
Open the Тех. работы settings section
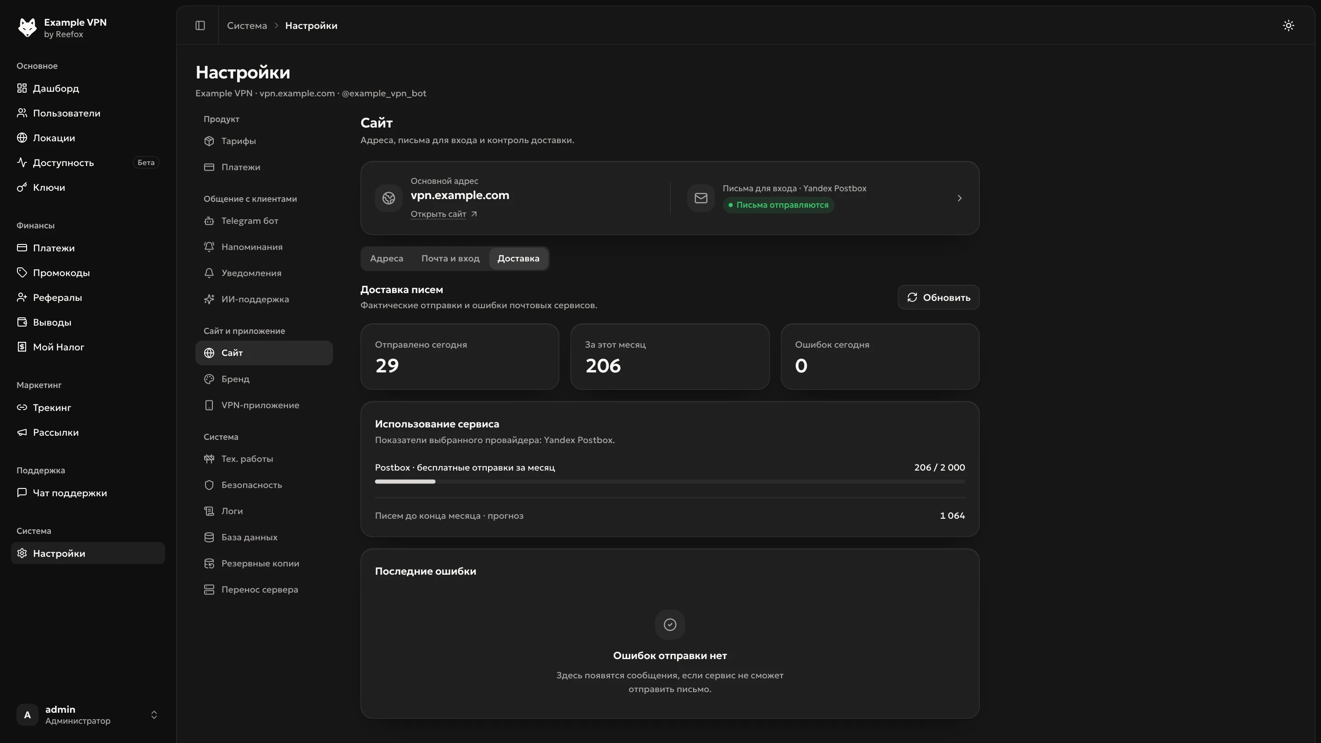click(x=264, y=459)
